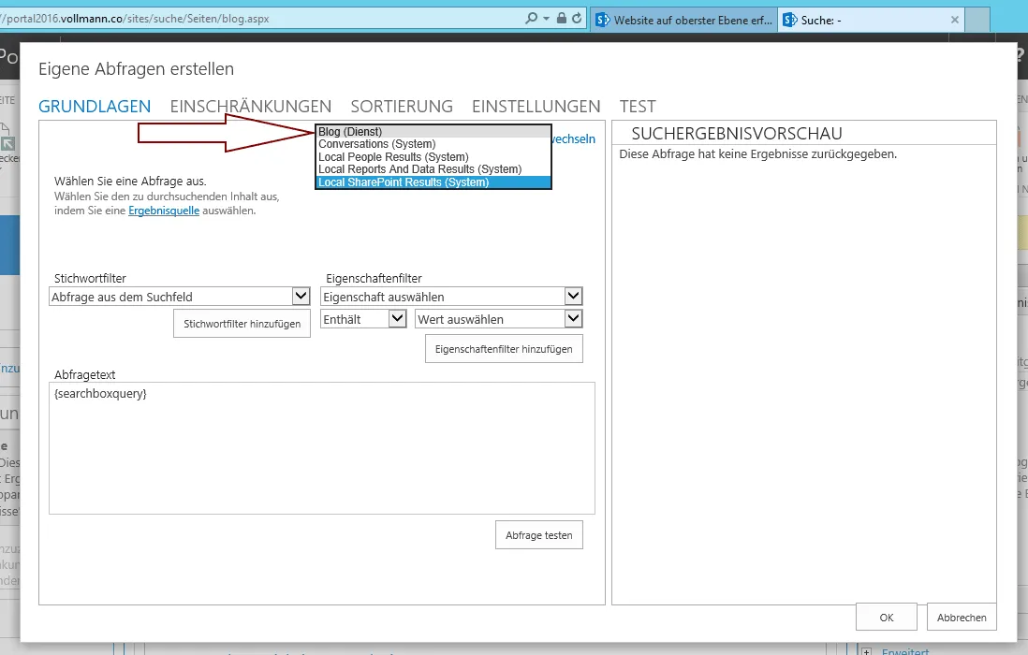Select 'Local People Results (System)' option
Screen dimensions: 1028x655
coord(433,156)
